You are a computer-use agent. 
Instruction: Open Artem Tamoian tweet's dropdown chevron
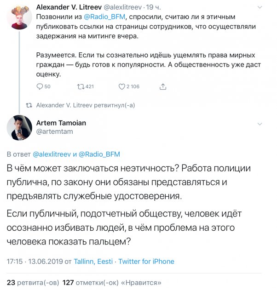pyautogui.click(x=260, y=124)
